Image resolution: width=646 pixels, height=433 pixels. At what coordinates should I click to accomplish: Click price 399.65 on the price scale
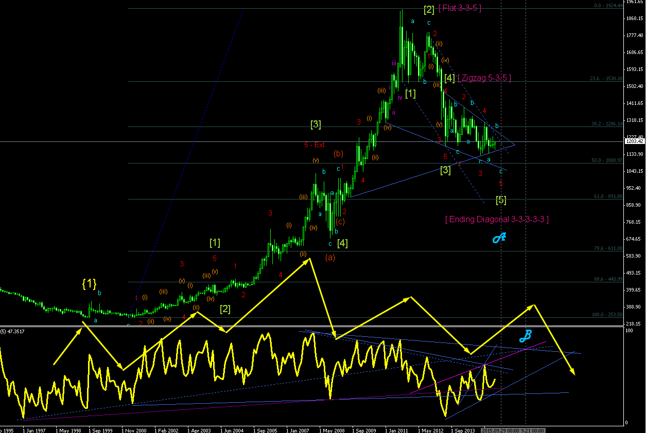[x=634, y=290]
